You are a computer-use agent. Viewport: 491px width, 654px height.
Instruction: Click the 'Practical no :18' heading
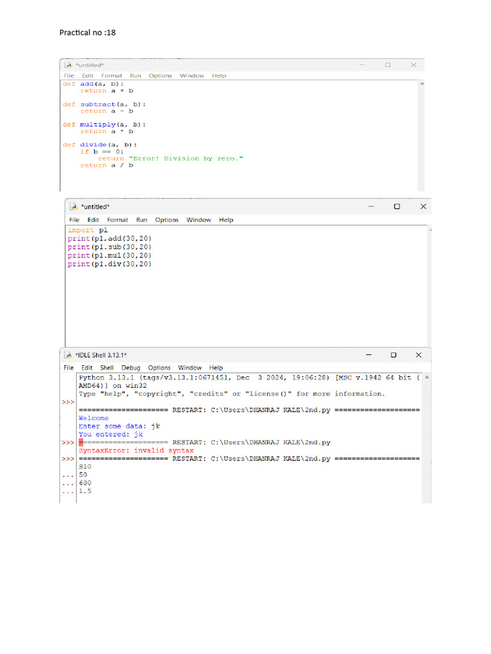(x=87, y=33)
